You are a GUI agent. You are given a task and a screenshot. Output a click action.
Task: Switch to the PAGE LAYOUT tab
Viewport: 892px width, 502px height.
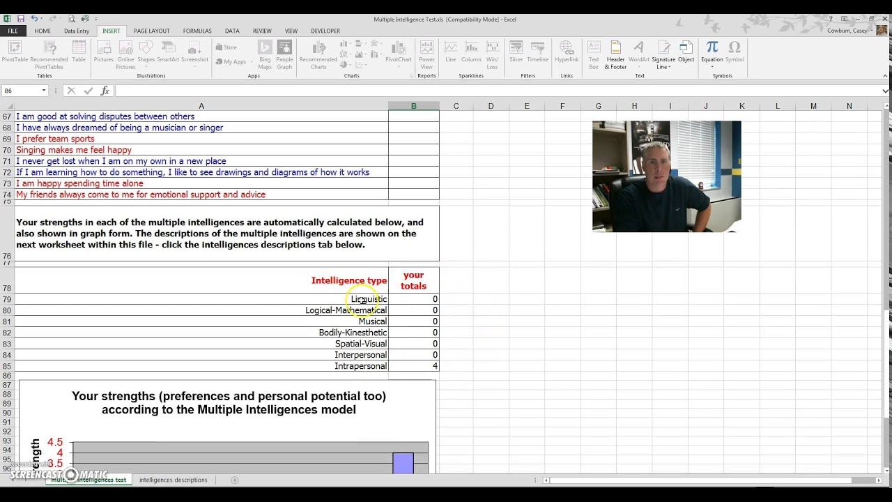pos(152,31)
